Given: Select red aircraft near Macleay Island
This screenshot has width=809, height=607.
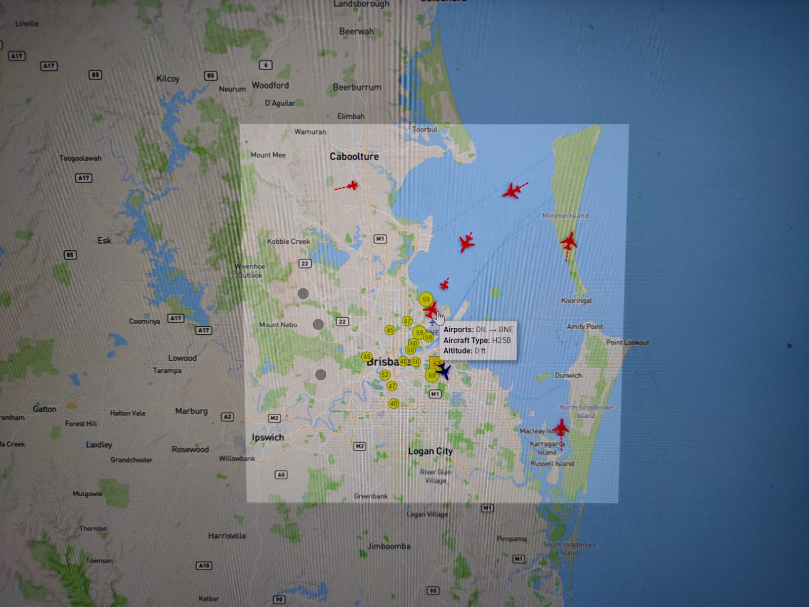Looking at the screenshot, I should [561, 428].
